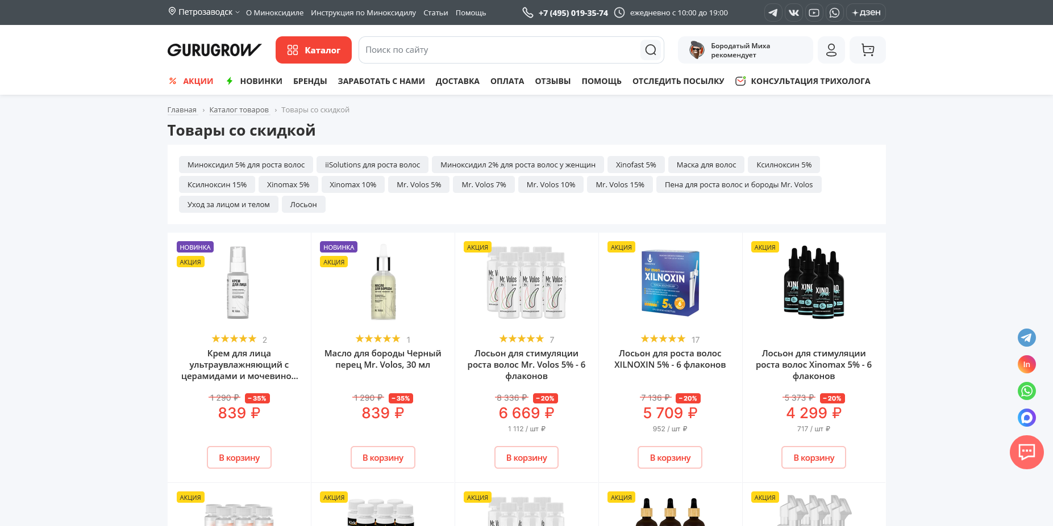Open the НОВИНКИ menu item
1053x526 pixels.
254,81
